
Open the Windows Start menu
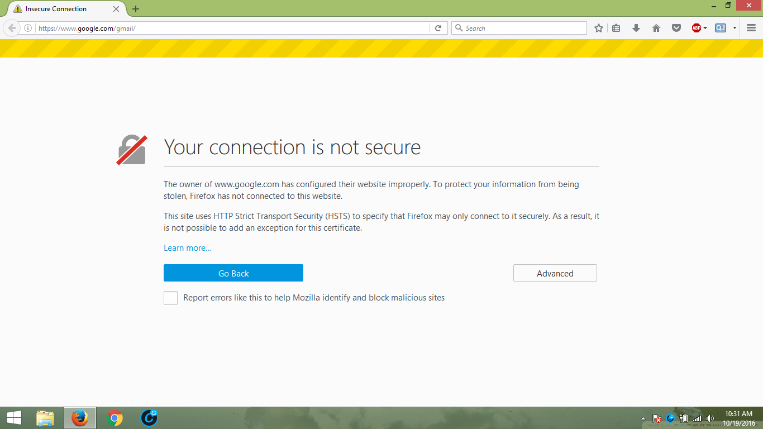pyautogui.click(x=14, y=418)
